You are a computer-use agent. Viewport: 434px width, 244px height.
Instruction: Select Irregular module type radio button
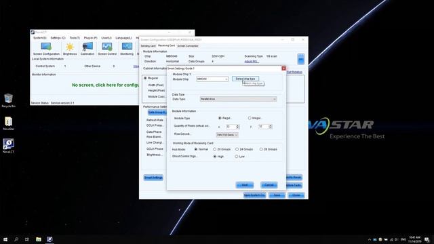click(250, 118)
